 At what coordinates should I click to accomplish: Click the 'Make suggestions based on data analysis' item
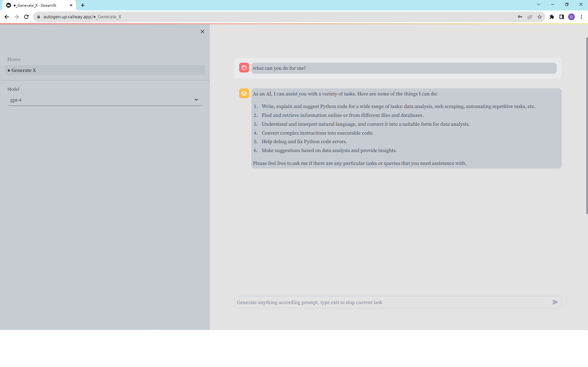pos(329,150)
